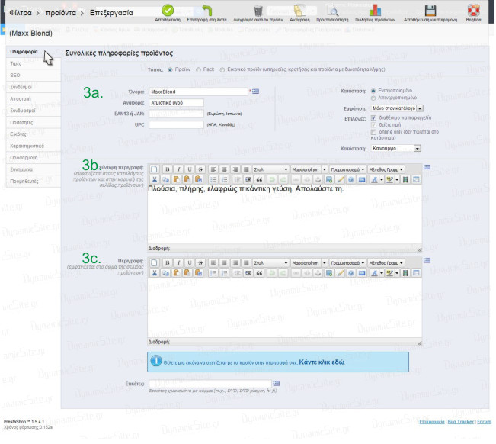
Task: Pick text color in the short description editor
Action: (x=374, y=179)
